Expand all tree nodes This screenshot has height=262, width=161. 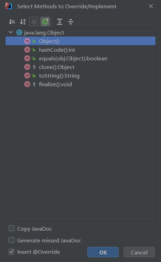pyautogui.click(x=60, y=22)
